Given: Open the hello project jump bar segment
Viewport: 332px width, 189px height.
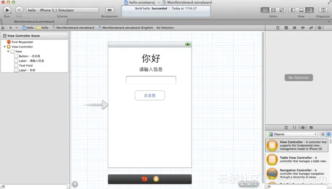Looking at the screenshot, I should [x=28, y=28].
